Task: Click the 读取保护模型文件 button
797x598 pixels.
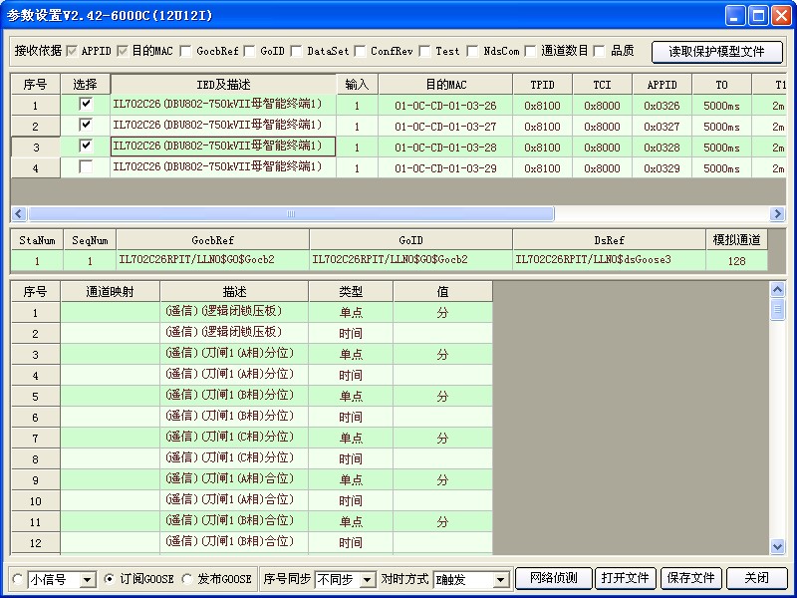Action: 716,52
